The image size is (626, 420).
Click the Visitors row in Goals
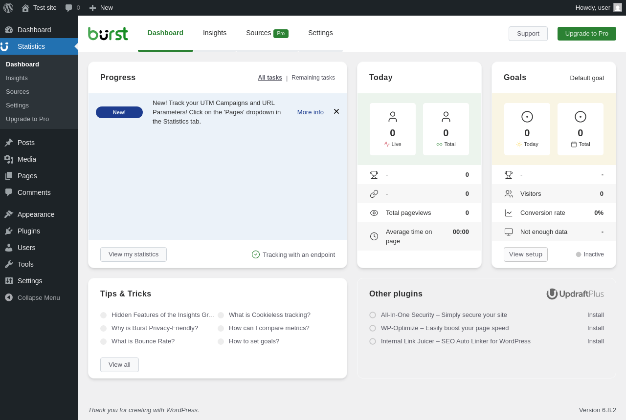pos(554,194)
